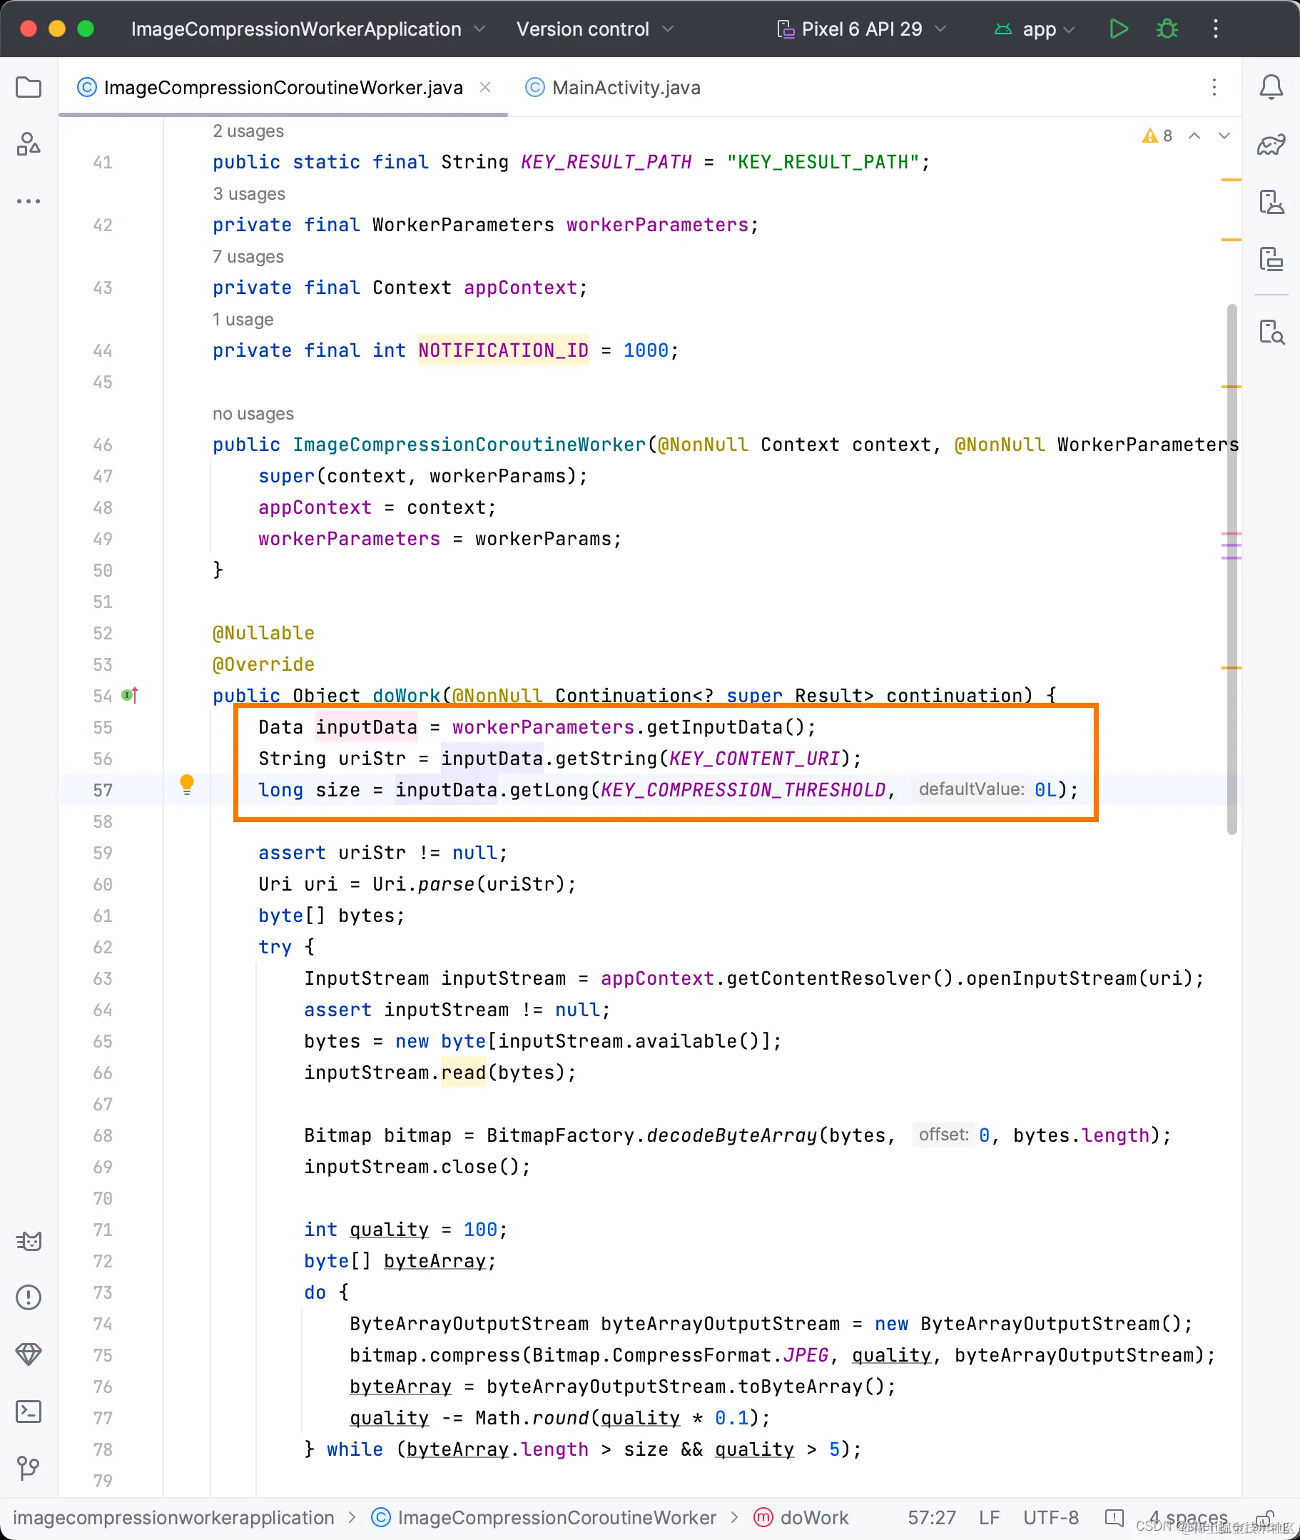Open the main toolbar more actions menu

(1216, 29)
